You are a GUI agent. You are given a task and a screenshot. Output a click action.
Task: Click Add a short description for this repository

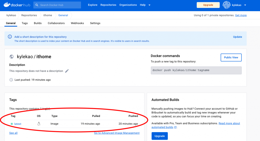click(x=40, y=37)
